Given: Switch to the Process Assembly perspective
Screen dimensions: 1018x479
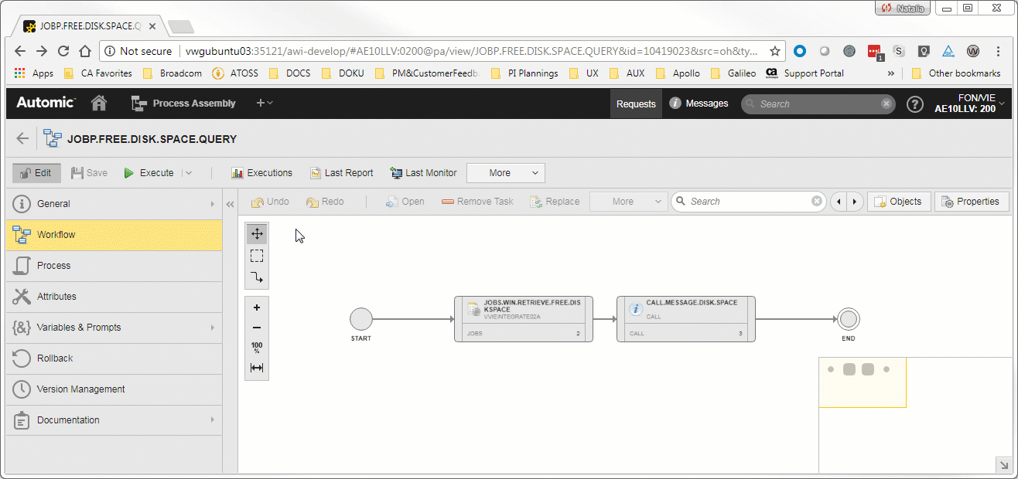Looking at the screenshot, I should [x=184, y=104].
